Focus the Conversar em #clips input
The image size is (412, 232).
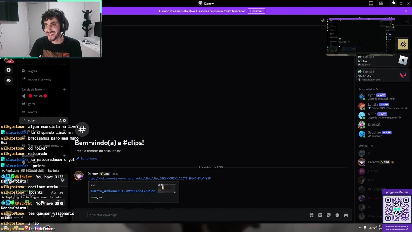click(x=196, y=215)
